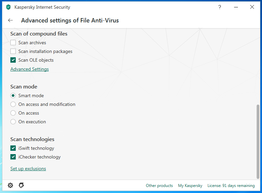Toggle iChecker technology checkbox
Viewport: 262px width, 193px height.
point(13,157)
